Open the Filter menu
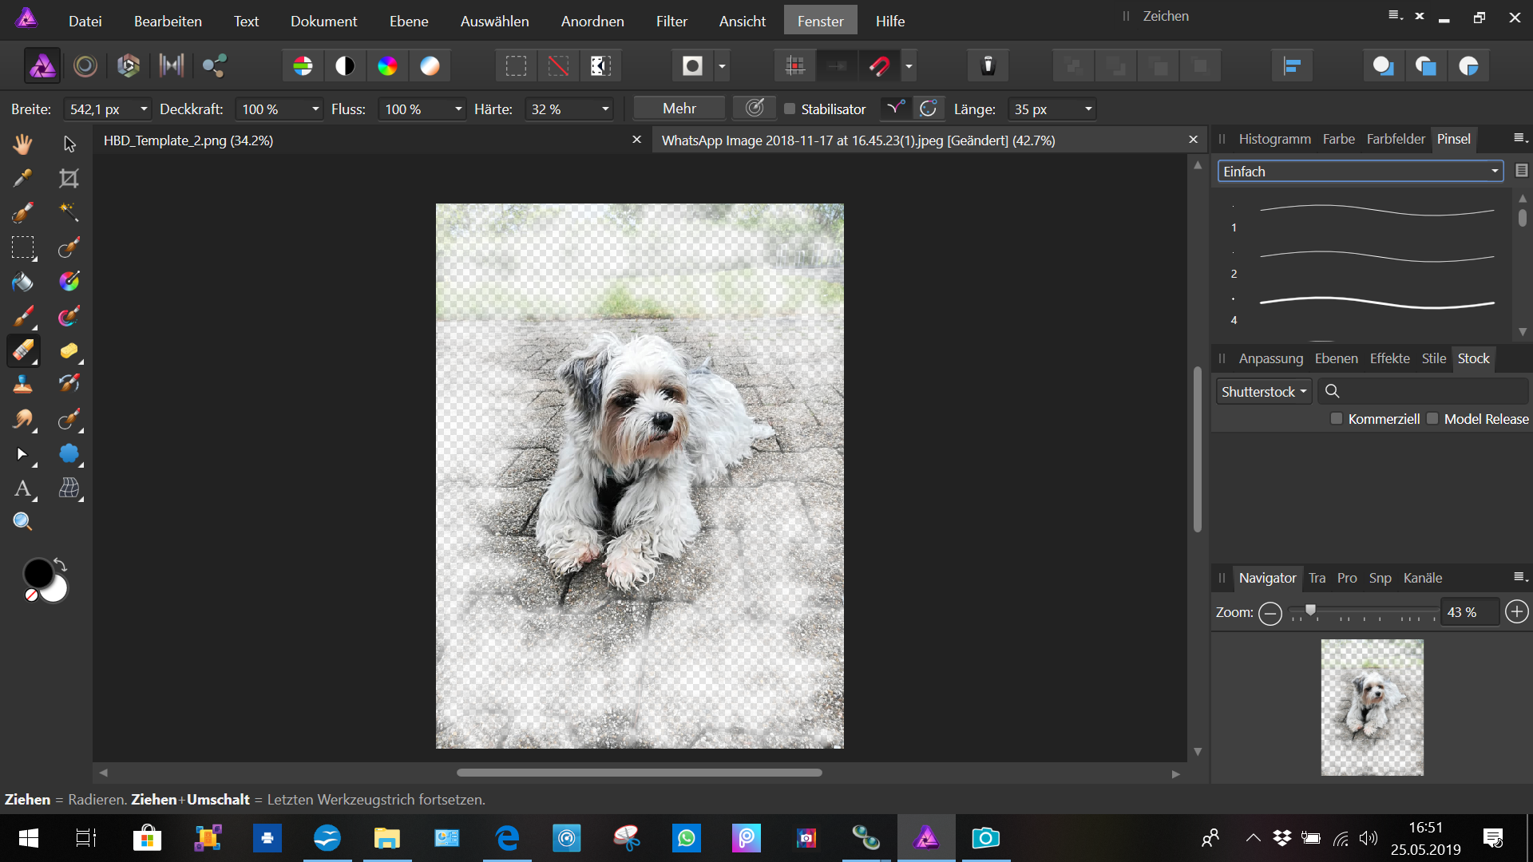The height and width of the screenshot is (862, 1533). point(671,22)
